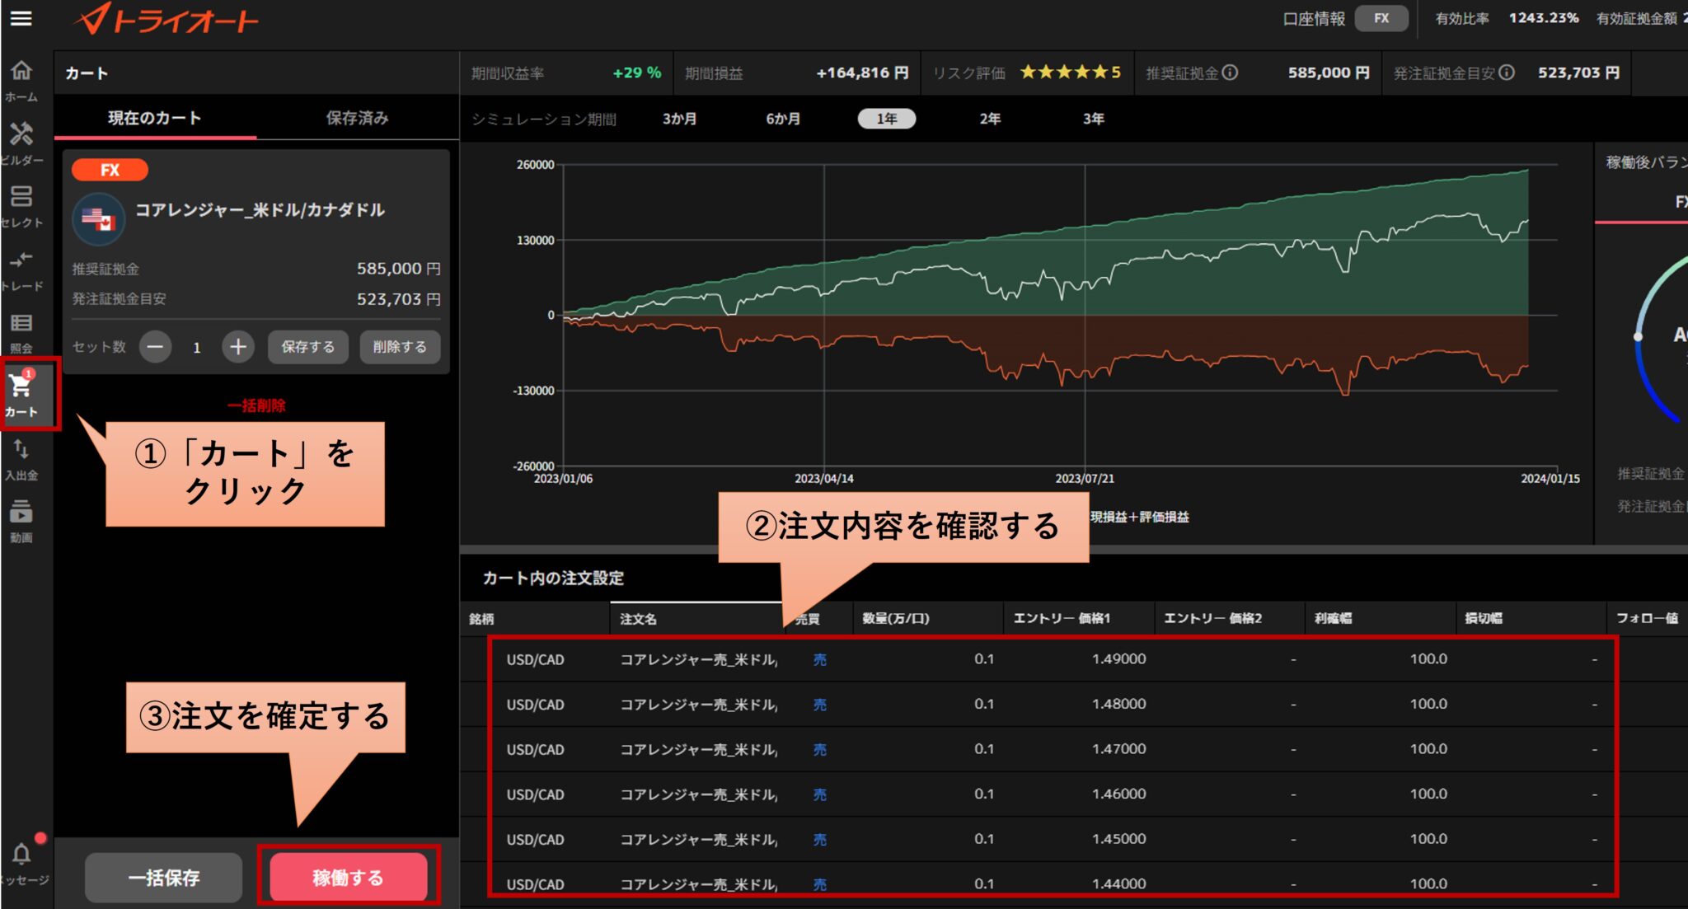Image resolution: width=1688 pixels, height=909 pixels.
Task: Click the FX badge on cart card
Action: point(110,170)
